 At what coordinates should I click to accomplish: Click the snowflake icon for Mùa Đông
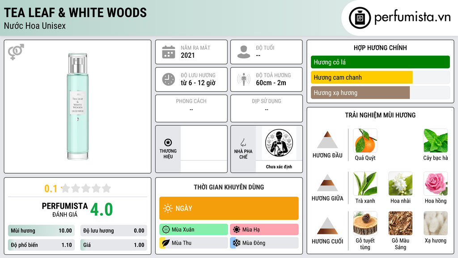(237, 243)
